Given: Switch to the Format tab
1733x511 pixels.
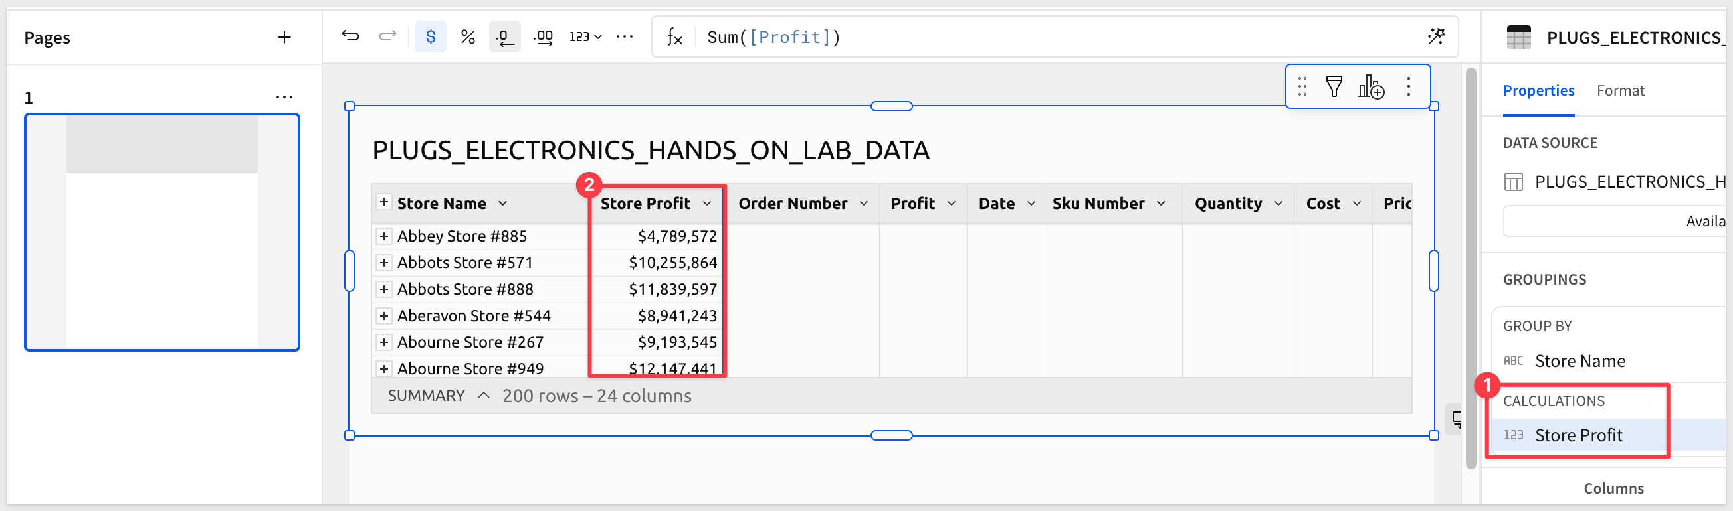Looking at the screenshot, I should (x=1620, y=91).
